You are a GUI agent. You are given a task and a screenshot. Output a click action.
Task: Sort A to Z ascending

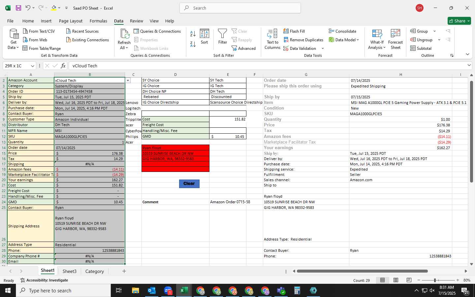pyautogui.click(x=193, y=33)
